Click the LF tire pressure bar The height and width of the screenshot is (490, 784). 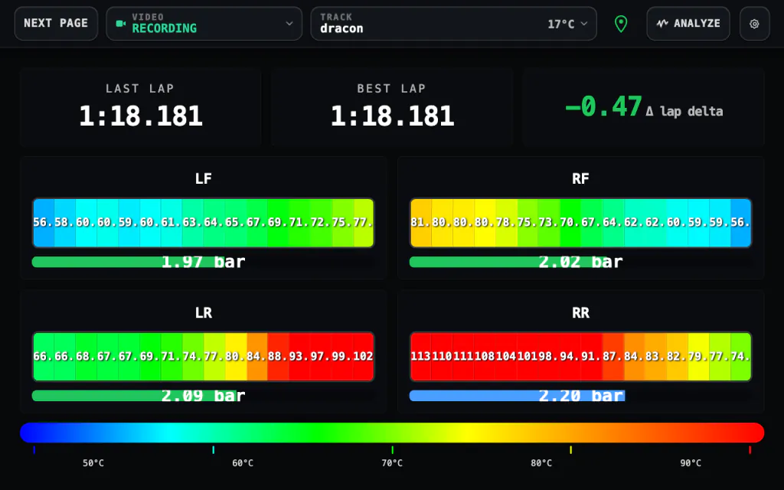[x=203, y=262]
